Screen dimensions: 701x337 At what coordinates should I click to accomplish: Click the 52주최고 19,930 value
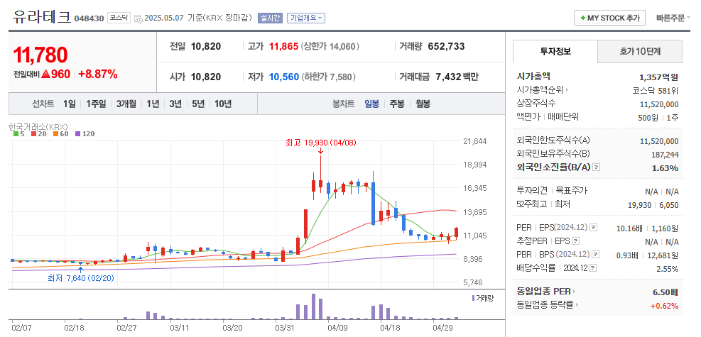pos(641,205)
